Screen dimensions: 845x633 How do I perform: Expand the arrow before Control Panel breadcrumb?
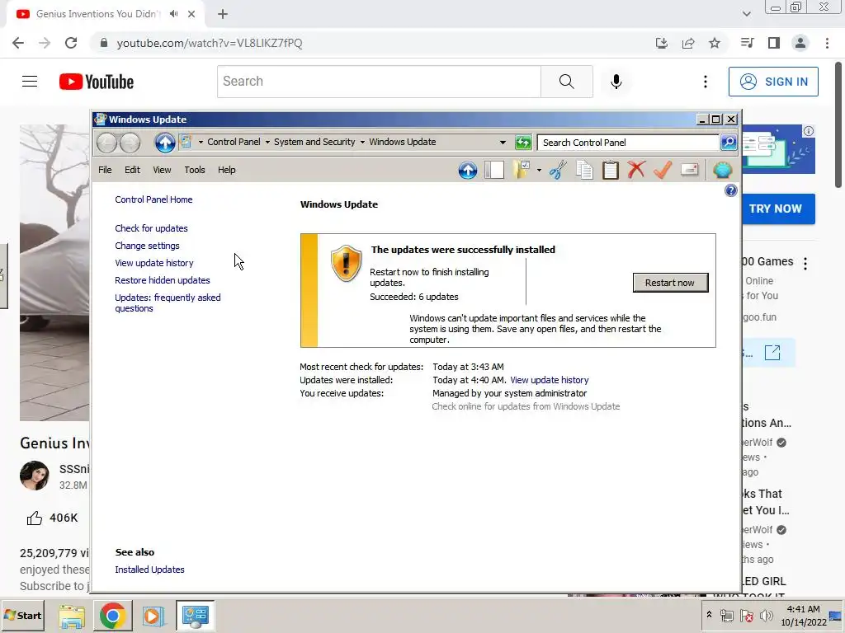click(x=201, y=142)
